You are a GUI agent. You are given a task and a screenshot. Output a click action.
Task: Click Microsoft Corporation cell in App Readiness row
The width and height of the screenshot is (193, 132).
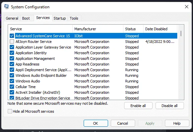92,64
